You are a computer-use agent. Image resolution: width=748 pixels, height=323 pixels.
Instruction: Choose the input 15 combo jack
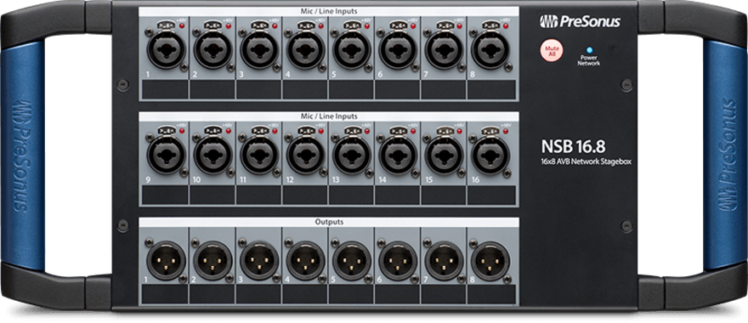point(444,155)
